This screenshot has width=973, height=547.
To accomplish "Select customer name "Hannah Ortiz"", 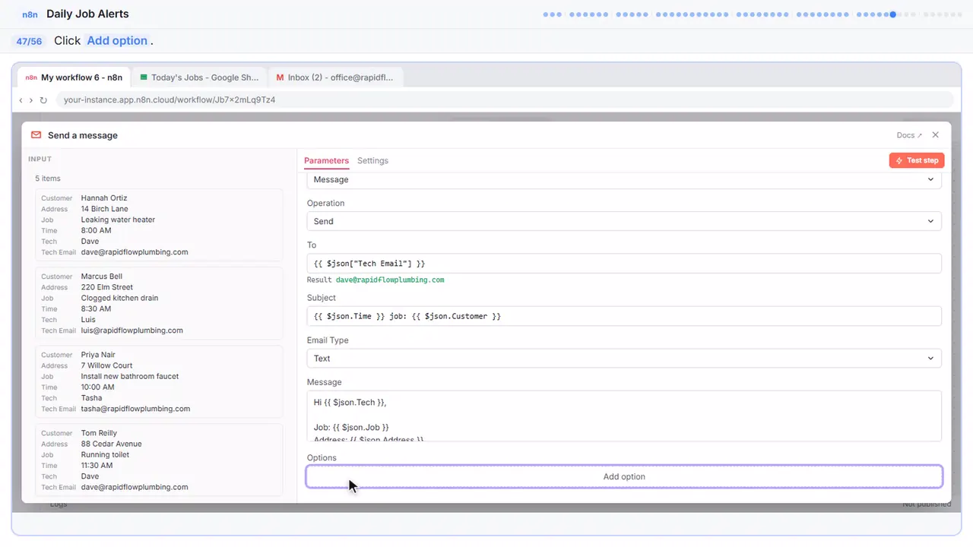I will 104,198.
